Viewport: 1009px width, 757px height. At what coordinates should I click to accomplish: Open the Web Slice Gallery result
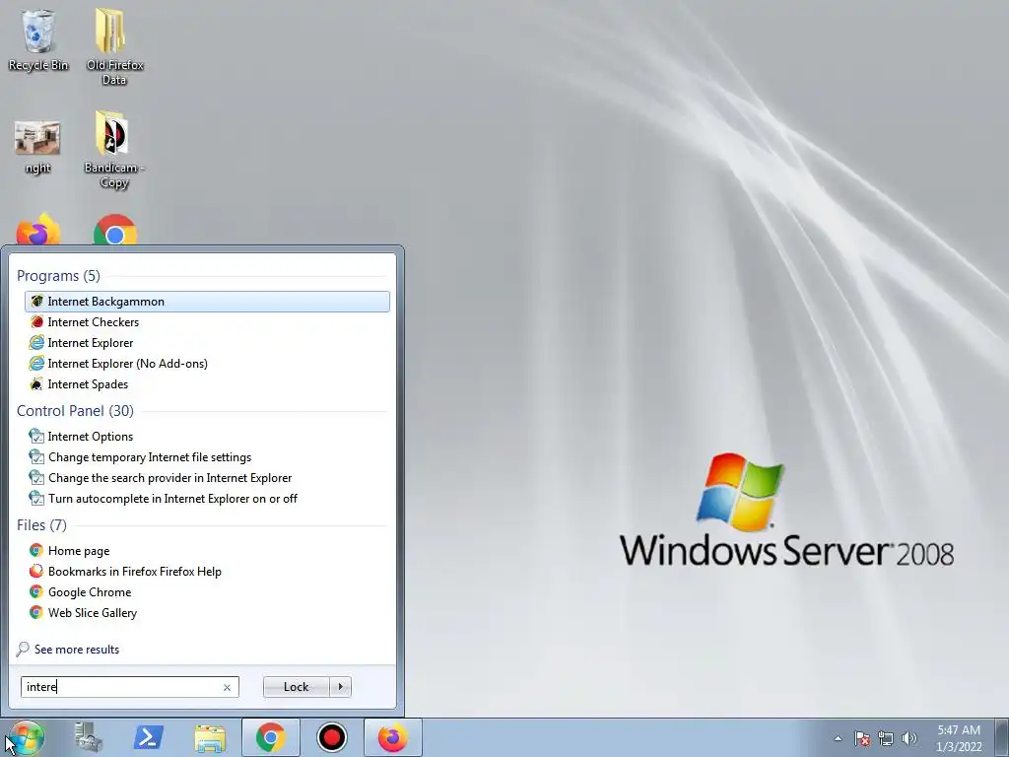click(x=207, y=613)
